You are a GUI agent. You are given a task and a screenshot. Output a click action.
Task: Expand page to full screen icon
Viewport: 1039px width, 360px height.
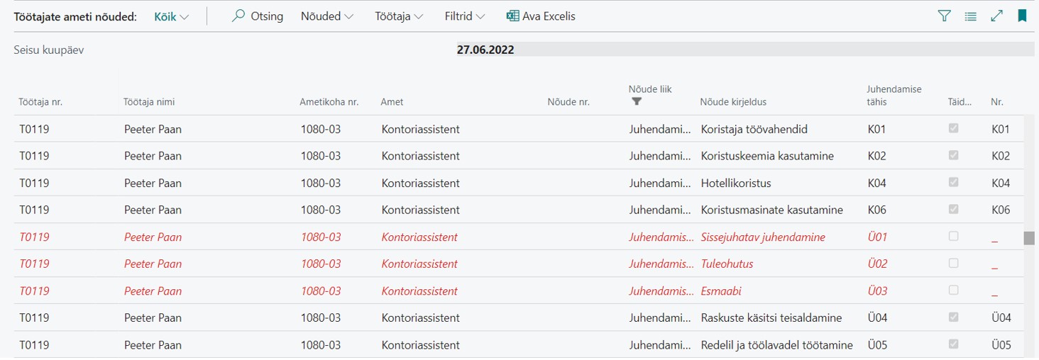tap(996, 16)
